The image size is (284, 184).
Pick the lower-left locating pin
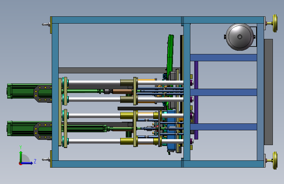pyautogui.click(x=46, y=159)
